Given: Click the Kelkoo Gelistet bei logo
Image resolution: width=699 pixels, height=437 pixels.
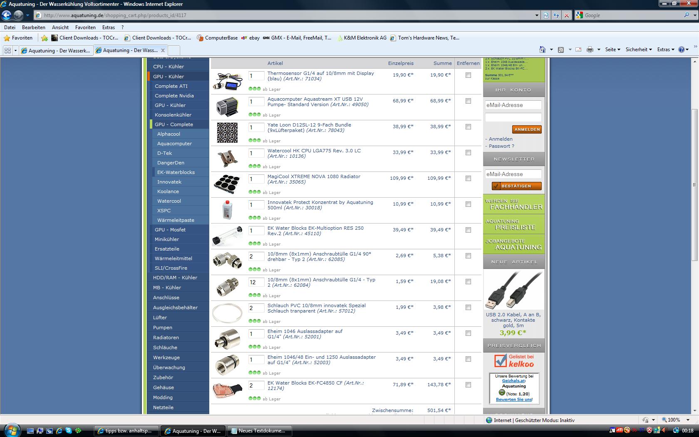Looking at the screenshot, I should click(x=514, y=360).
